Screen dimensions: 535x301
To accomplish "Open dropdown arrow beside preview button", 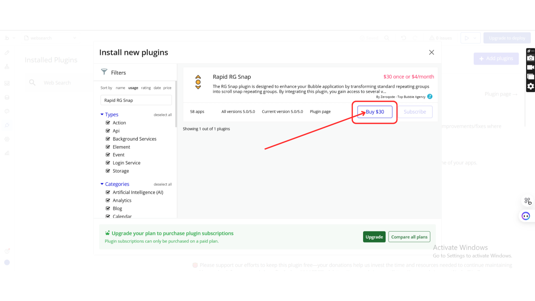I will pos(475,38).
